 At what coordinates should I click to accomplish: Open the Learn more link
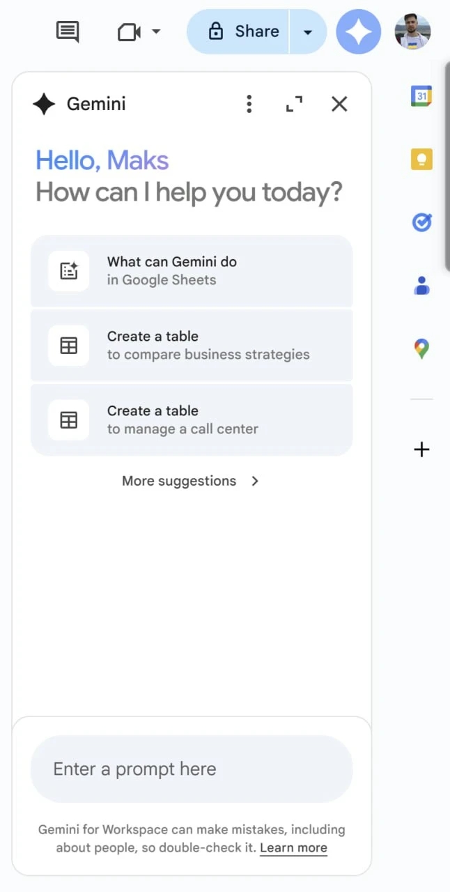(293, 848)
